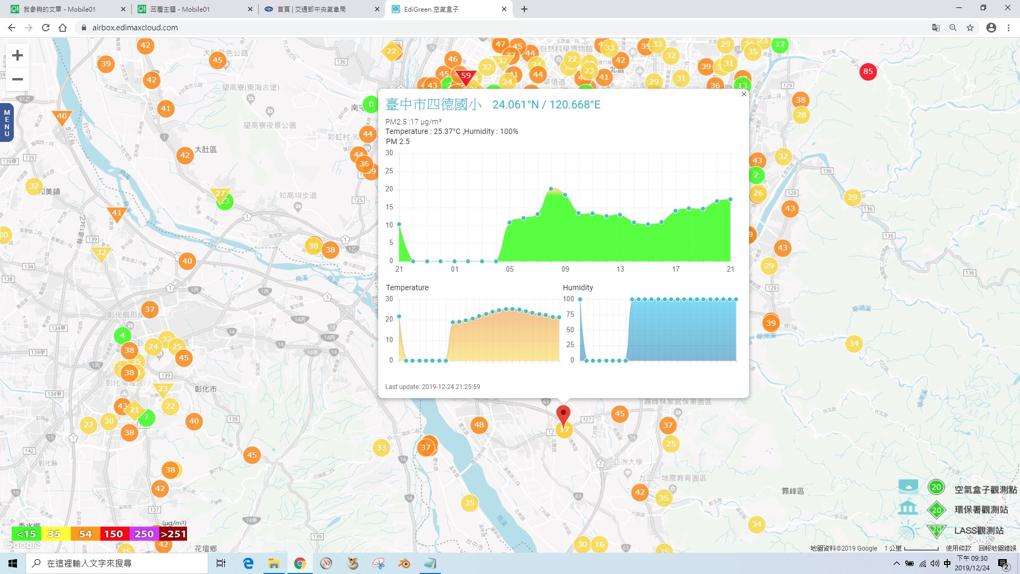Select the red triangle 59 LASS marker
The image size is (1020, 574).
[466, 77]
